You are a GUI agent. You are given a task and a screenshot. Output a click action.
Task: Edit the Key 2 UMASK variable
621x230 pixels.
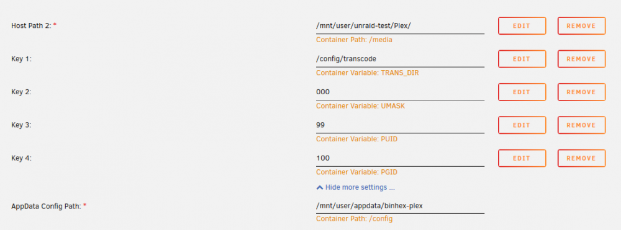[x=522, y=92]
